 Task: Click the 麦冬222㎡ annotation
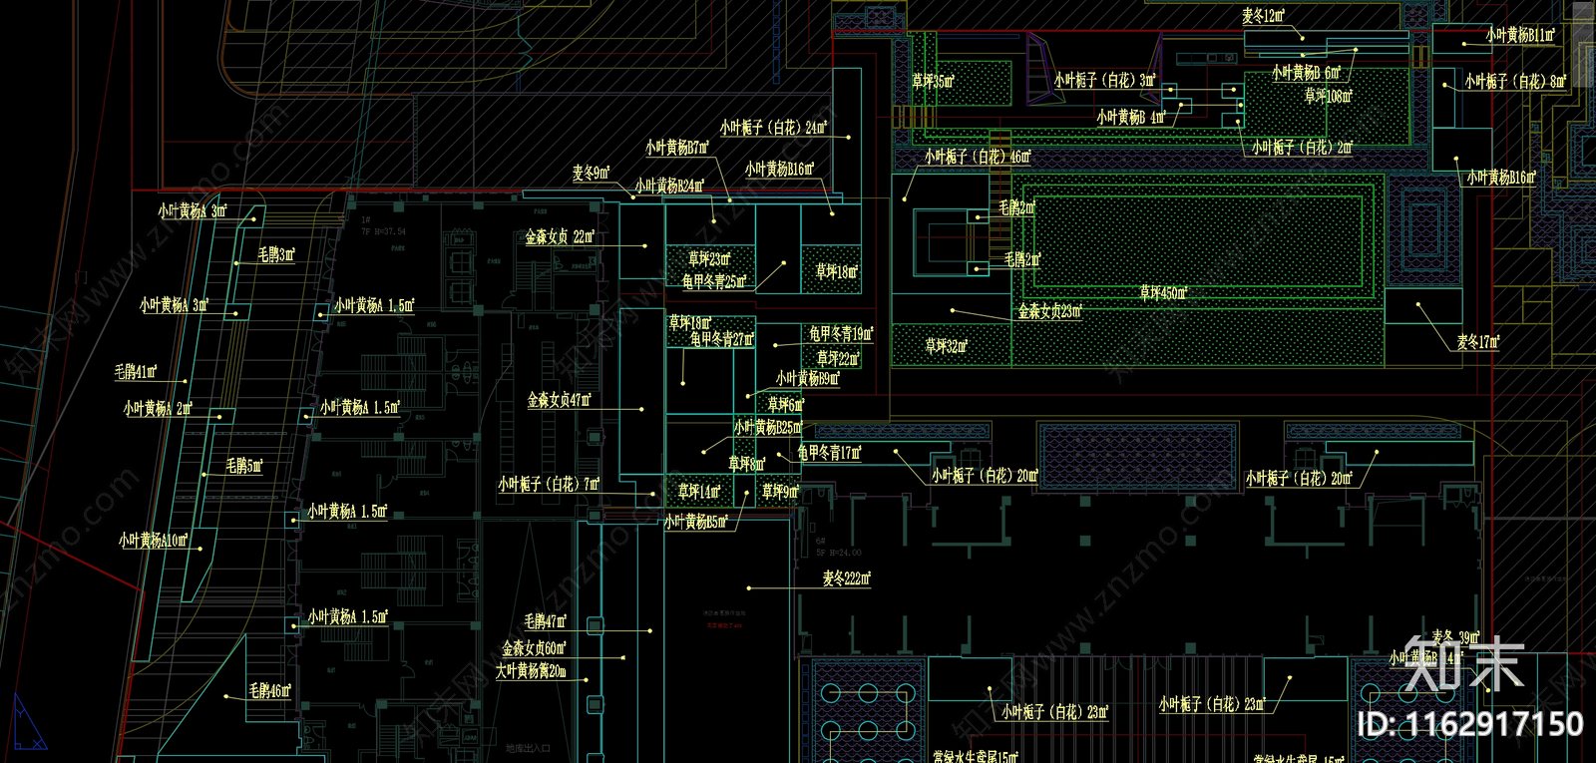(x=847, y=578)
